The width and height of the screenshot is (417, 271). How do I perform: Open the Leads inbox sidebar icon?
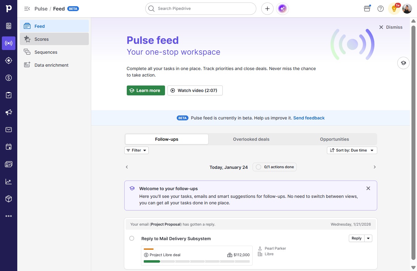pyautogui.click(x=9, y=26)
